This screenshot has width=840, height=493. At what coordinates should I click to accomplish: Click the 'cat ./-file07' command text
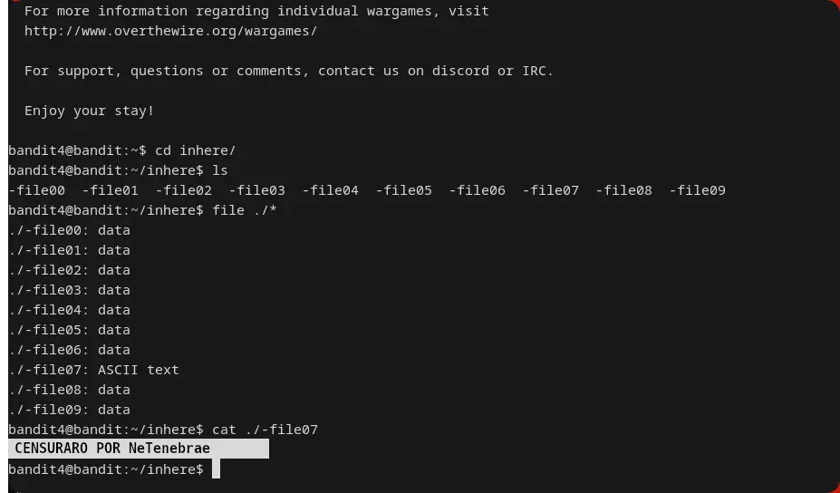(265, 430)
